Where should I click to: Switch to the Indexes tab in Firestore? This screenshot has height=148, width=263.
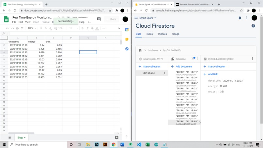[162, 34]
